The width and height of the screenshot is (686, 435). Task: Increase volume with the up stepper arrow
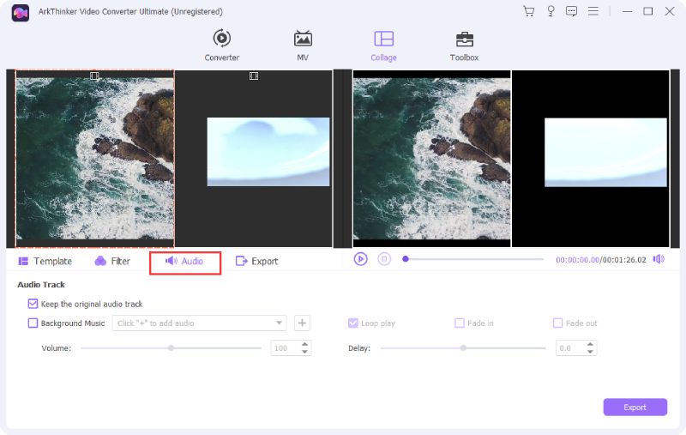305,344
